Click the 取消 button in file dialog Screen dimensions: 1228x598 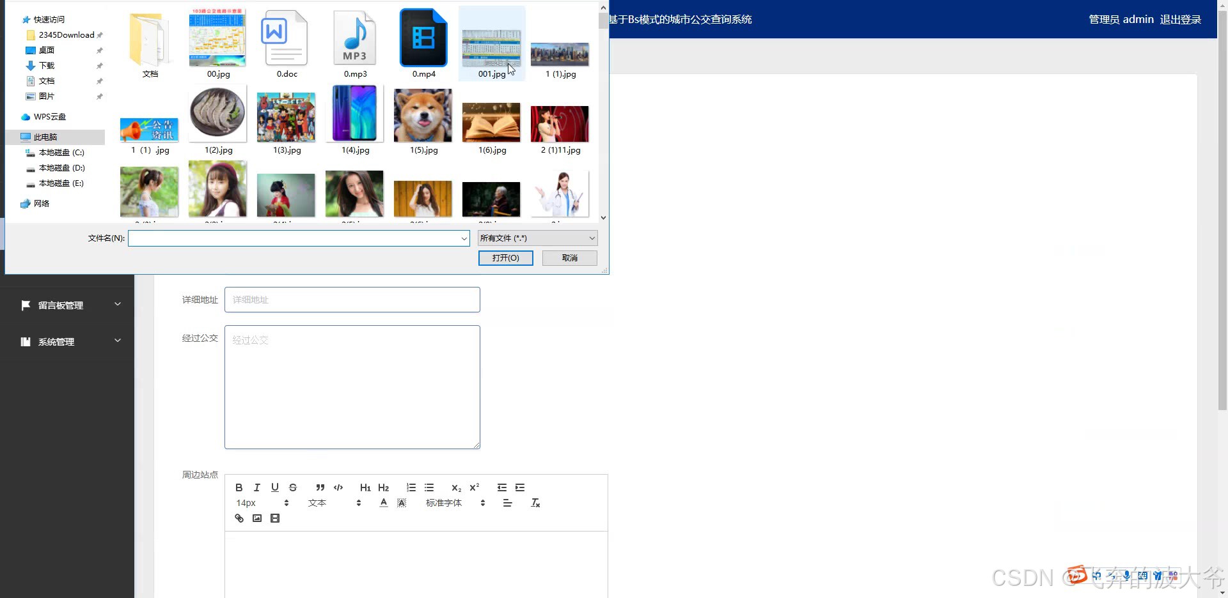[x=569, y=257]
